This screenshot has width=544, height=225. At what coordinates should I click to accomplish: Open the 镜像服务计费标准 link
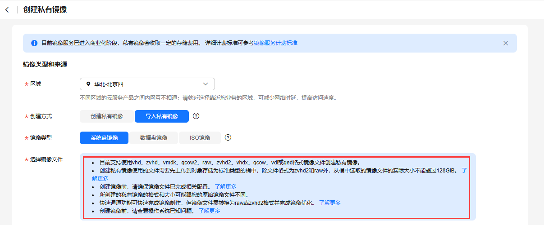pyautogui.click(x=275, y=43)
